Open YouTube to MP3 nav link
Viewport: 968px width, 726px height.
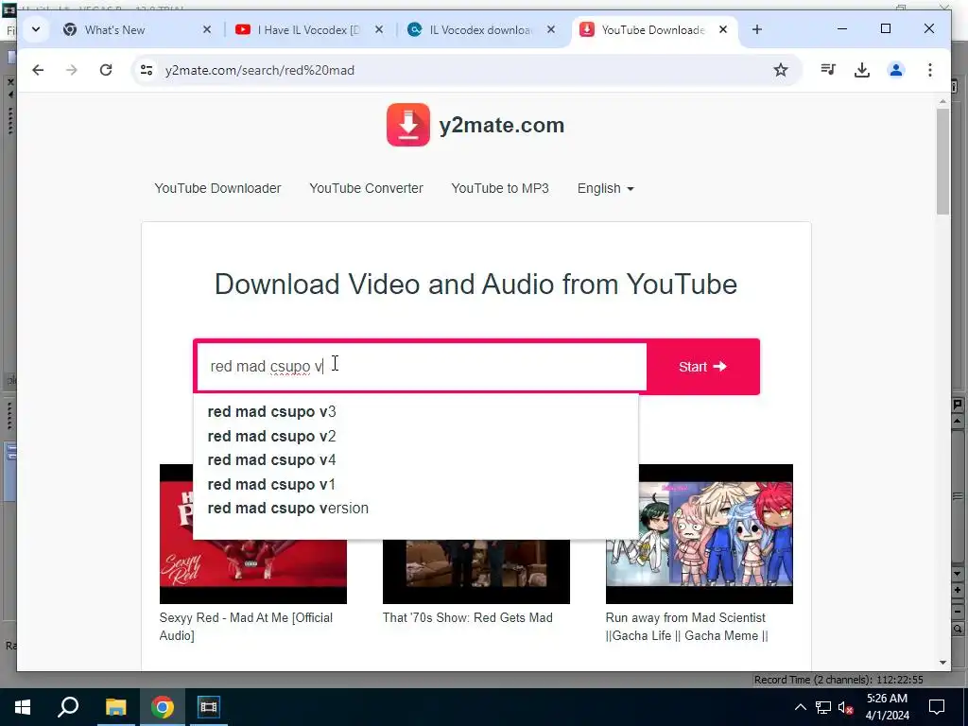pyautogui.click(x=500, y=188)
